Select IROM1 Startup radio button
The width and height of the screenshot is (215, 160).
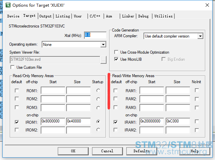click(98, 121)
